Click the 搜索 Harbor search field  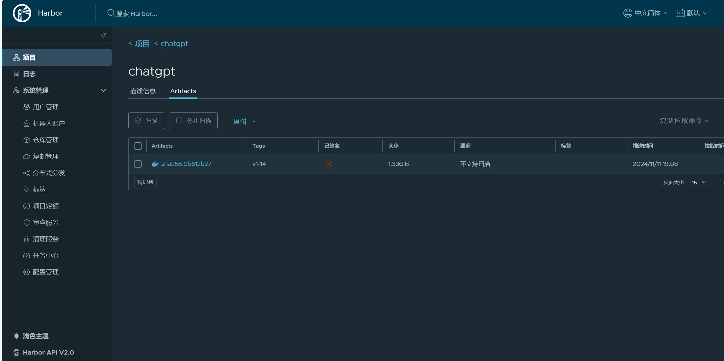point(136,13)
